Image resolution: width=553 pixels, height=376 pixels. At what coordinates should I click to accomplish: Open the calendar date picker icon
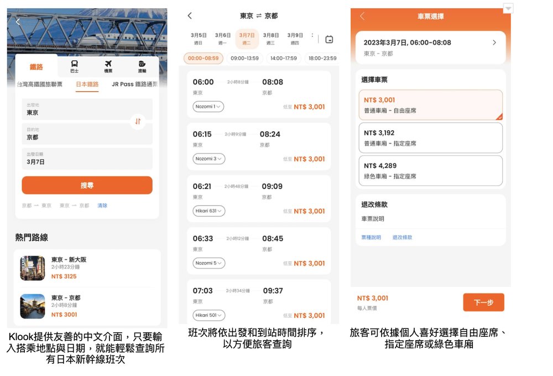[x=329, y=39]
